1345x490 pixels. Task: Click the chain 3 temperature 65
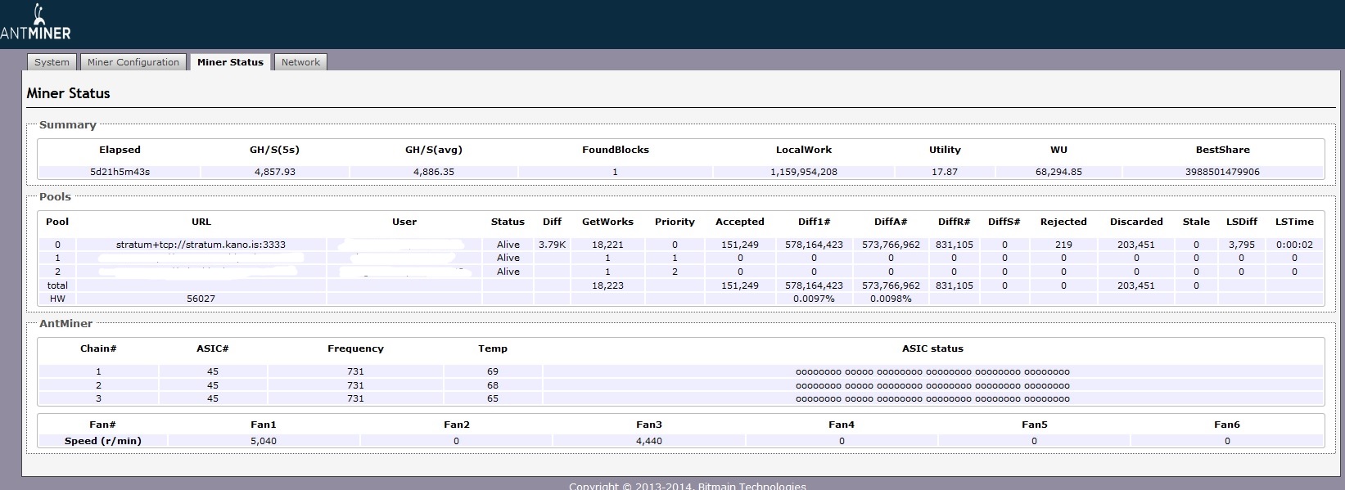493,399
